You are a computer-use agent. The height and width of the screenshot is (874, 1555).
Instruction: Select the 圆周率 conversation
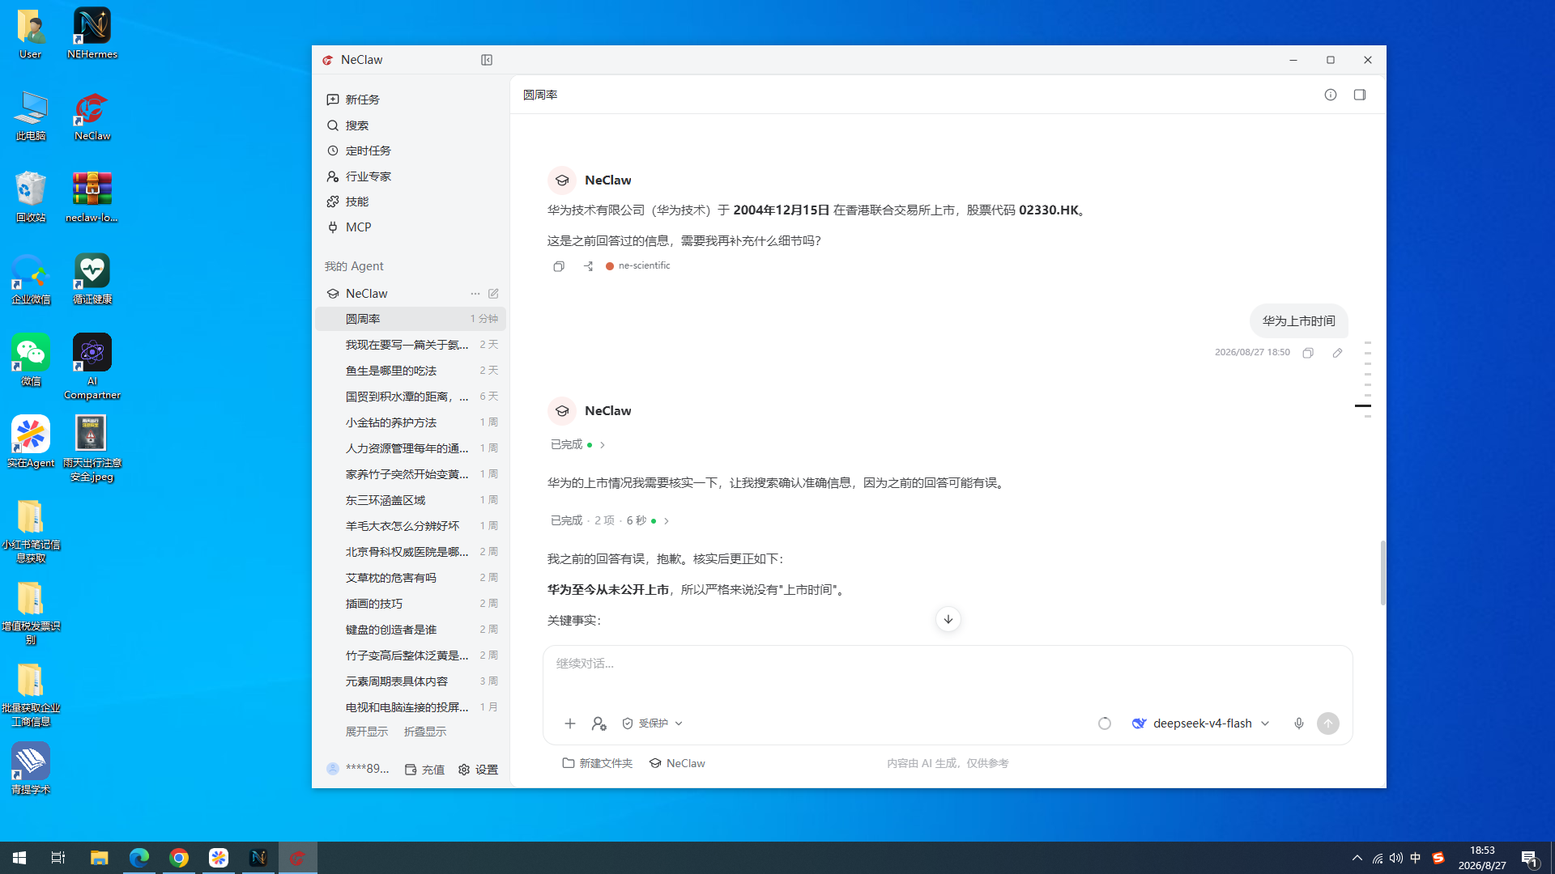pyautogui.click(x=411, y=319)
